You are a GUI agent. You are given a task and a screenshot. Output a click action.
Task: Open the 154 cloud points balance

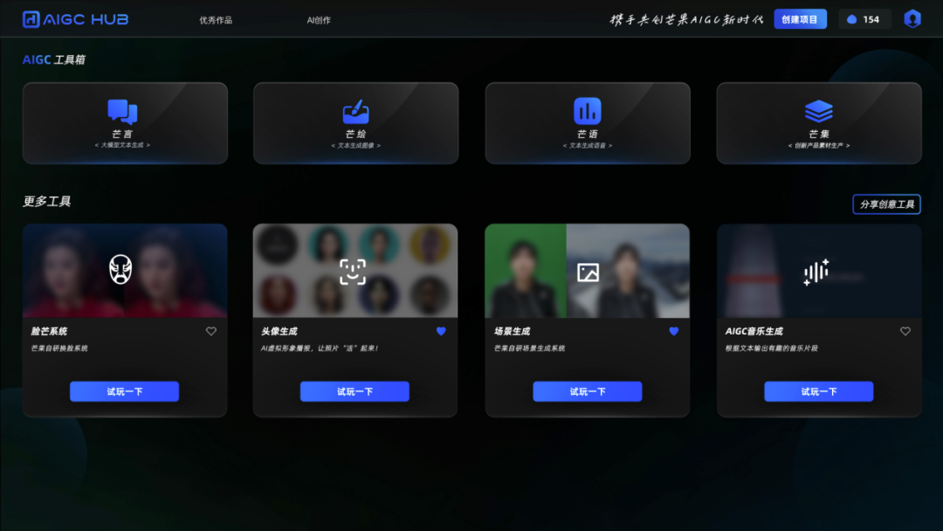tap(864, 19)
